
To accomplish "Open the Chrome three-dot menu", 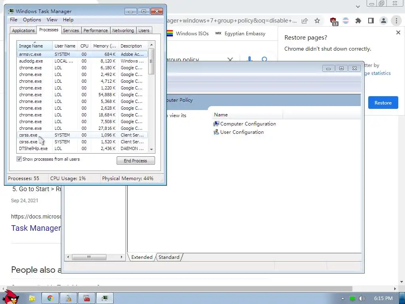I will (396, 21).
